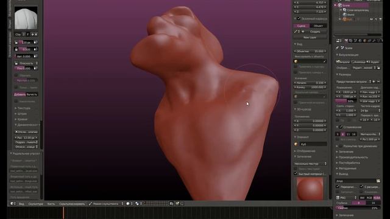Toggle the Быстрый материал checkbox
390x219 pixels.
pos(296,174)
